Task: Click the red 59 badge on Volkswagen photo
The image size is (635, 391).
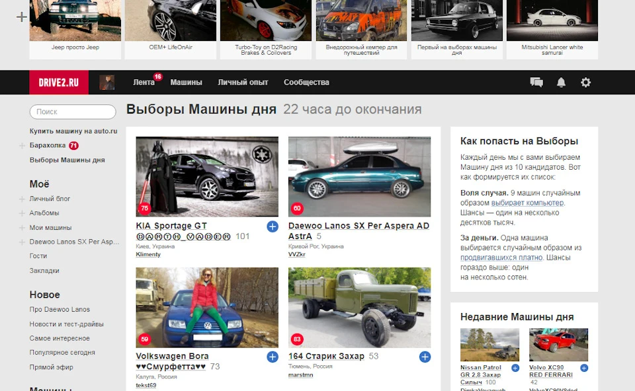Action: click(145, 339)
